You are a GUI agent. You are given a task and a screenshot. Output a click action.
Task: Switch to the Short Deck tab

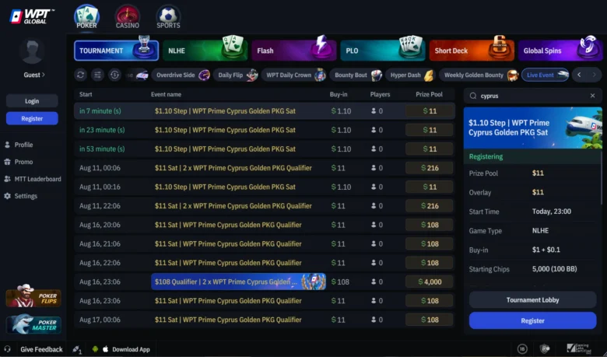[472, 51]
